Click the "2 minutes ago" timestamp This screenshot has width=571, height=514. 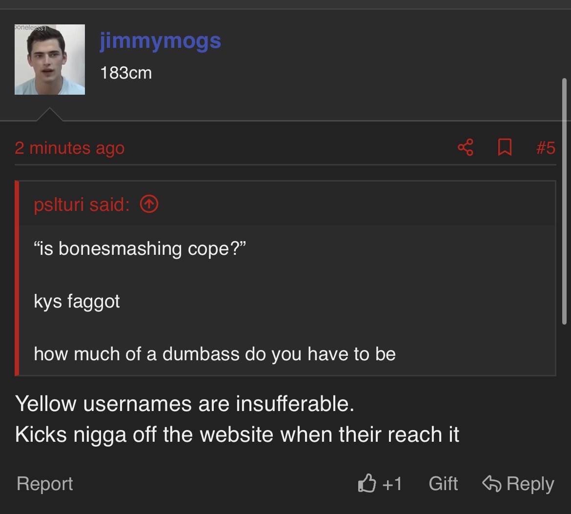click(69, 148)
